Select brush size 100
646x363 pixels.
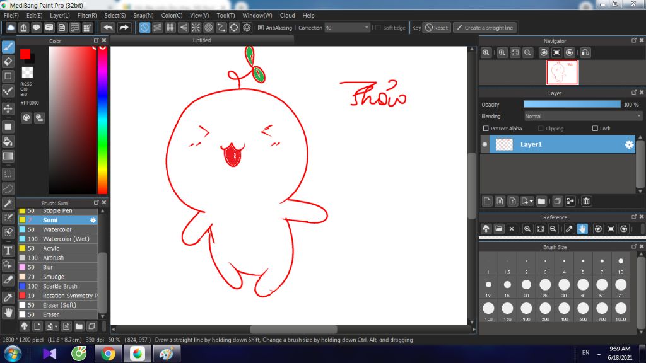pos(488,311)
